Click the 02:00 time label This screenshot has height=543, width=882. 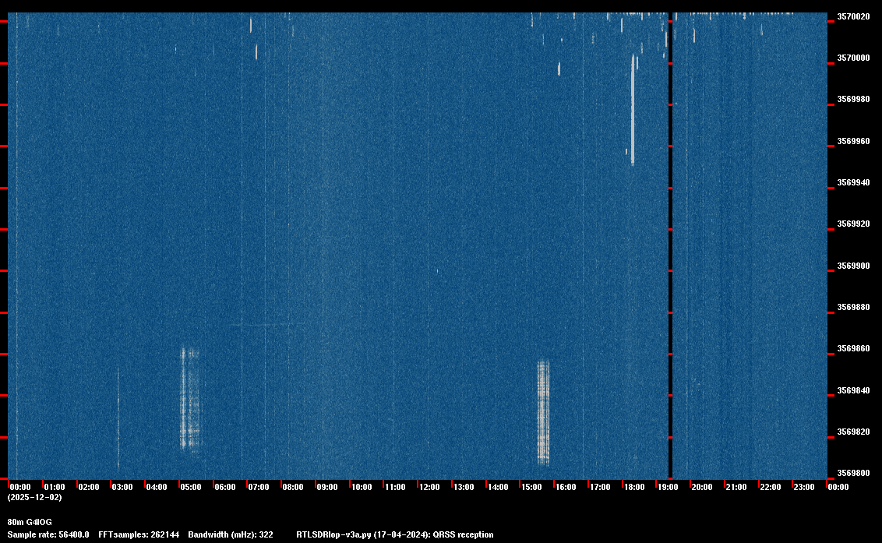pos(88,487)
